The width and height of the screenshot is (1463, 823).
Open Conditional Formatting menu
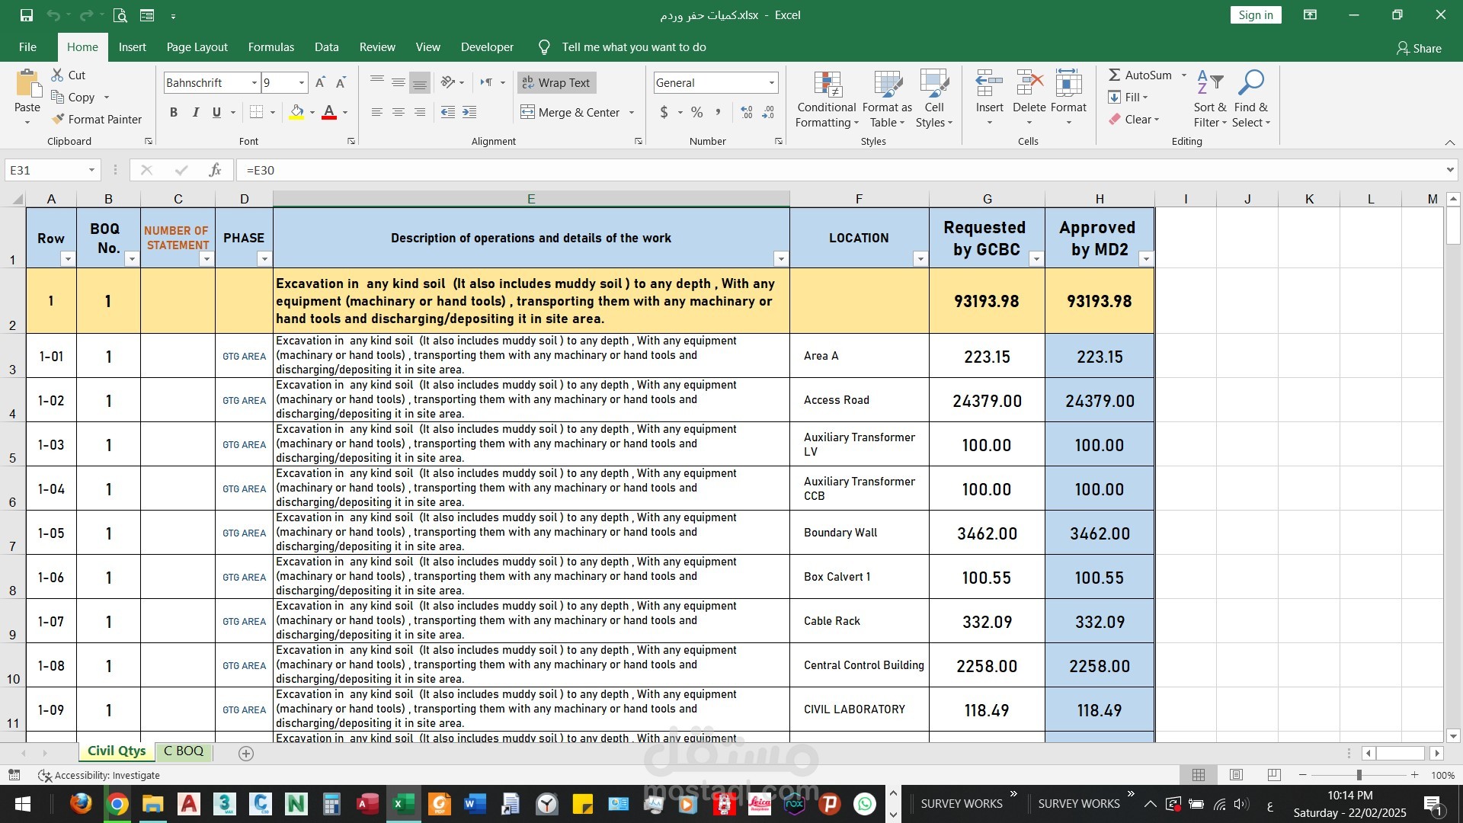click(827, 99)
